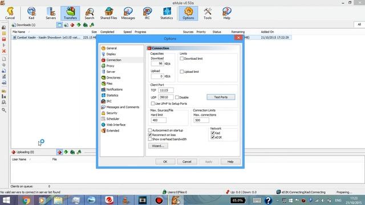Select Security in Options list
Screen dimensions: 365x205
click(x=112, y=113)
